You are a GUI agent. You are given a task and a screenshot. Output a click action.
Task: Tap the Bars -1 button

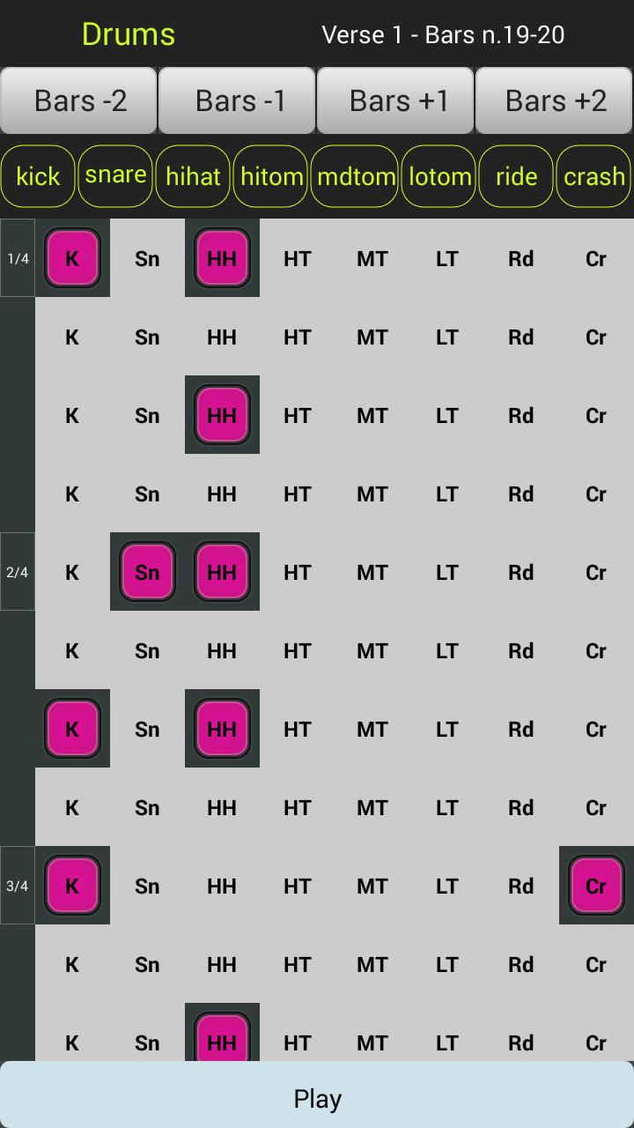coord(238,100)
